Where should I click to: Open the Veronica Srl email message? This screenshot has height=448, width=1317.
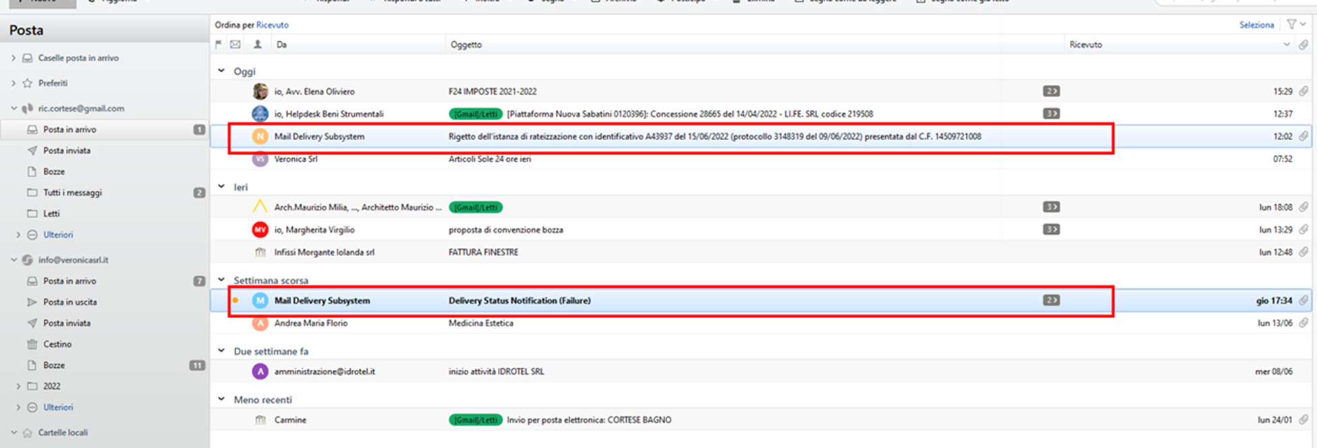(489, 159)
